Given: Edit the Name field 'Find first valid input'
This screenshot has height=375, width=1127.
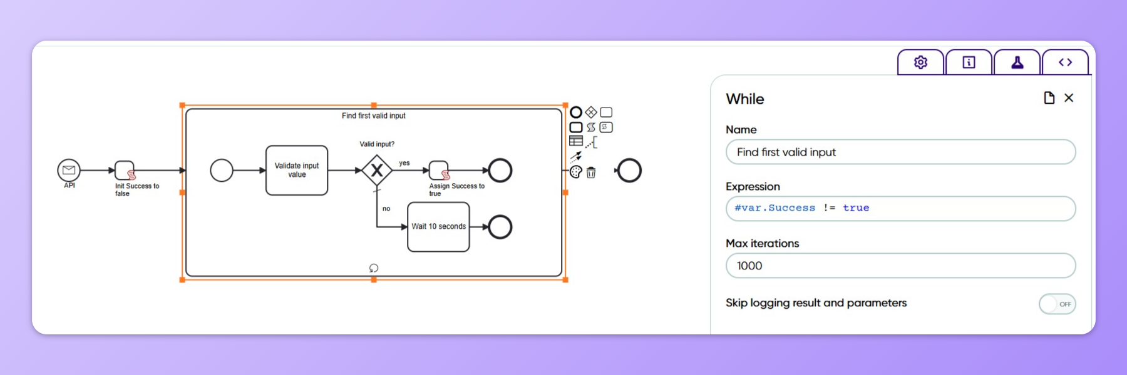Looking at the screenshot, I should (900, 152).
